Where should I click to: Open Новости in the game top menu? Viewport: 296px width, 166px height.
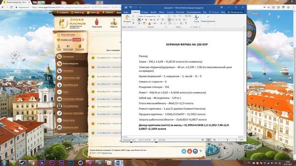tap(77, 12)
